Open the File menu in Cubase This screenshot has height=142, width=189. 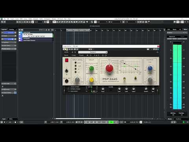click(5, 19)
